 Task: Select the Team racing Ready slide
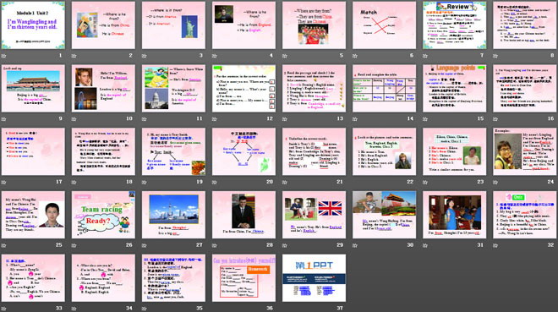[103, 215]
